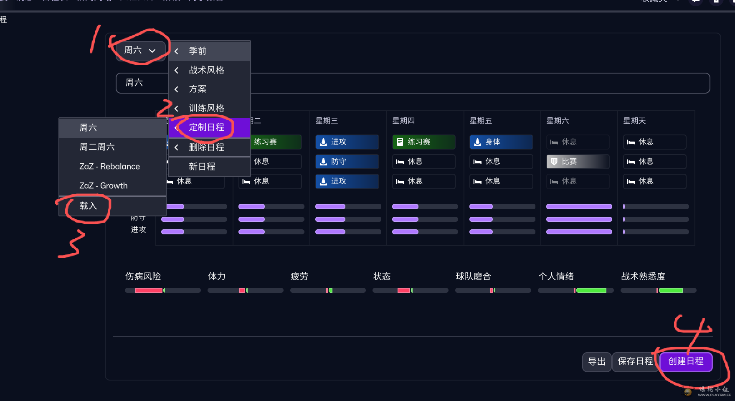The image size is (735, 401).
Task: Expand the 季前 submenu
Action: (x=209, y=51)
